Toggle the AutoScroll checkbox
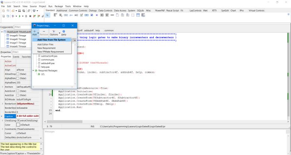This screenshot has width=291, height=155. click(18, 91)
